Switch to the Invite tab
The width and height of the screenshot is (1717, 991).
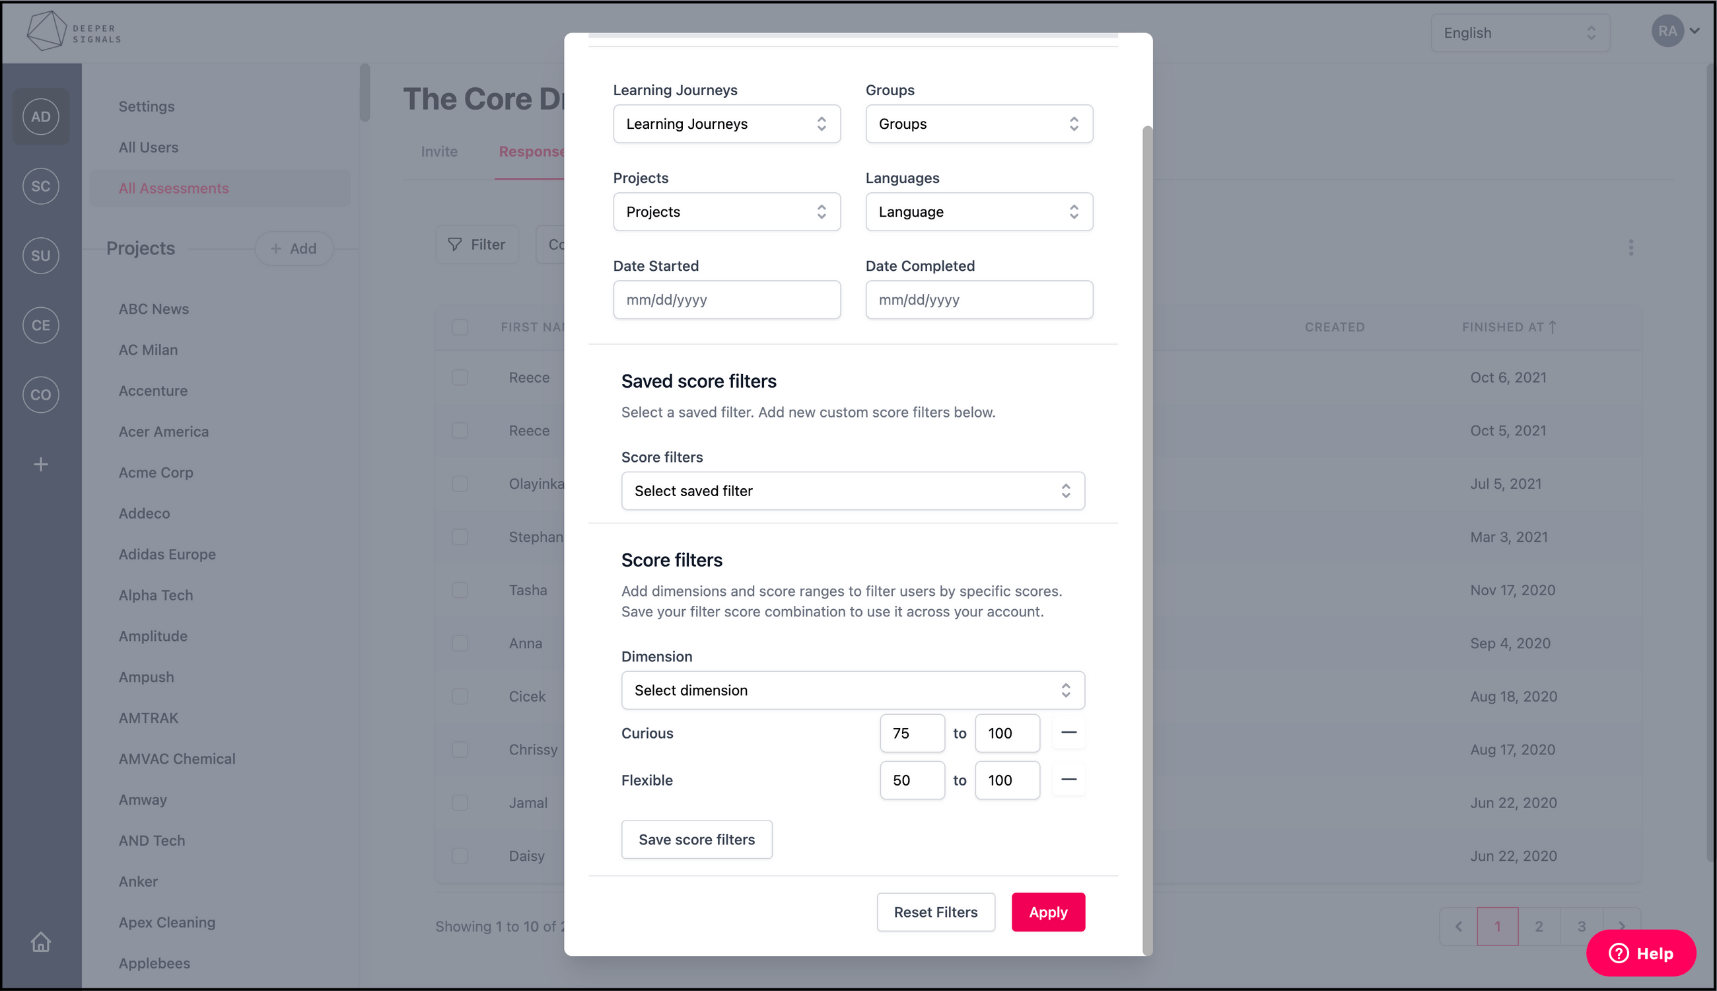(x=438, y=152)
